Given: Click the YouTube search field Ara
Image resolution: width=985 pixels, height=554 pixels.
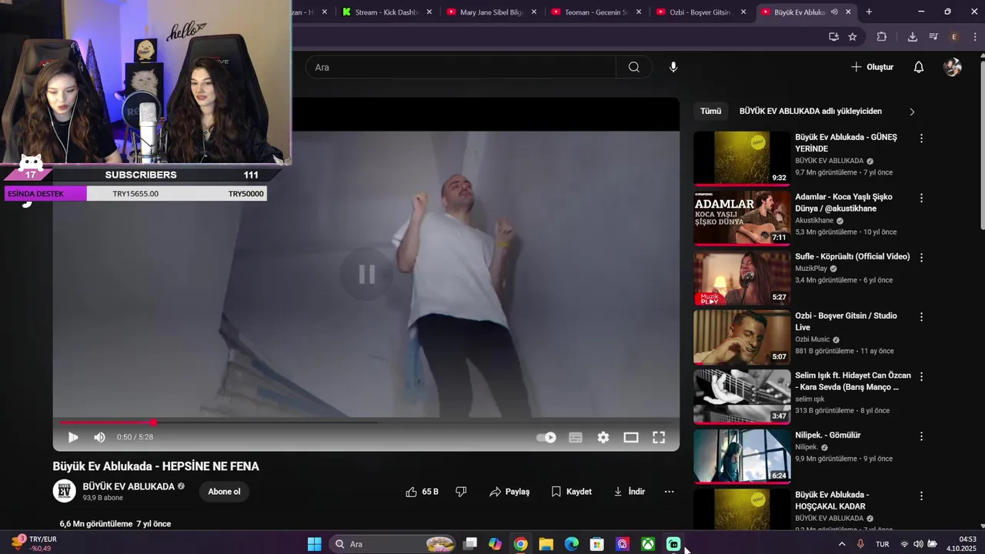Looking at the screenshot, I should click(460, 67).
